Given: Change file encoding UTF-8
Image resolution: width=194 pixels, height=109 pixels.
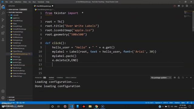Looking at the screenshot, I should coord(166,103).
